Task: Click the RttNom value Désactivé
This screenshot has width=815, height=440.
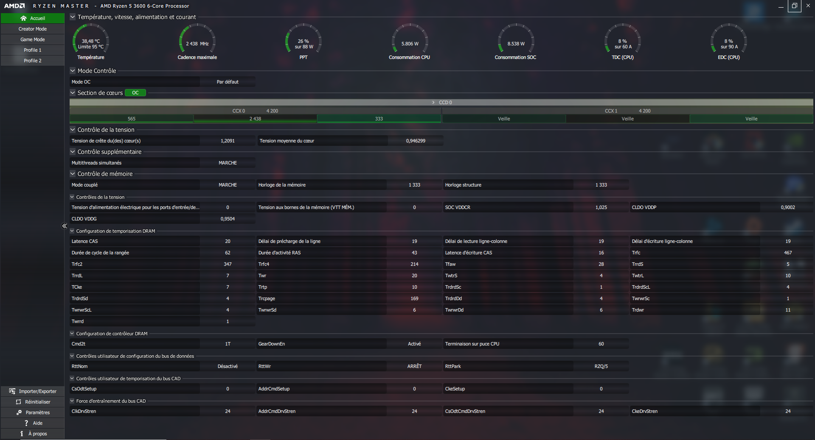Action: 228,366
